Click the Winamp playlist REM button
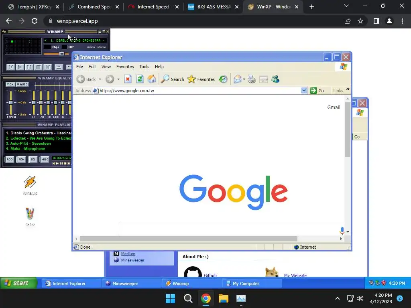This screenshot has height=308, width=411. coord(21,159)
